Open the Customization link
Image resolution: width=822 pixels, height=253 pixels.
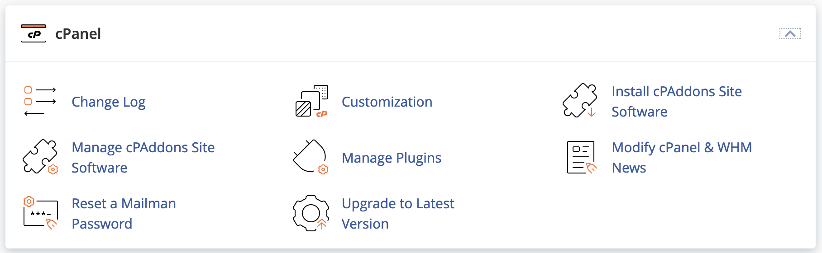387,102
